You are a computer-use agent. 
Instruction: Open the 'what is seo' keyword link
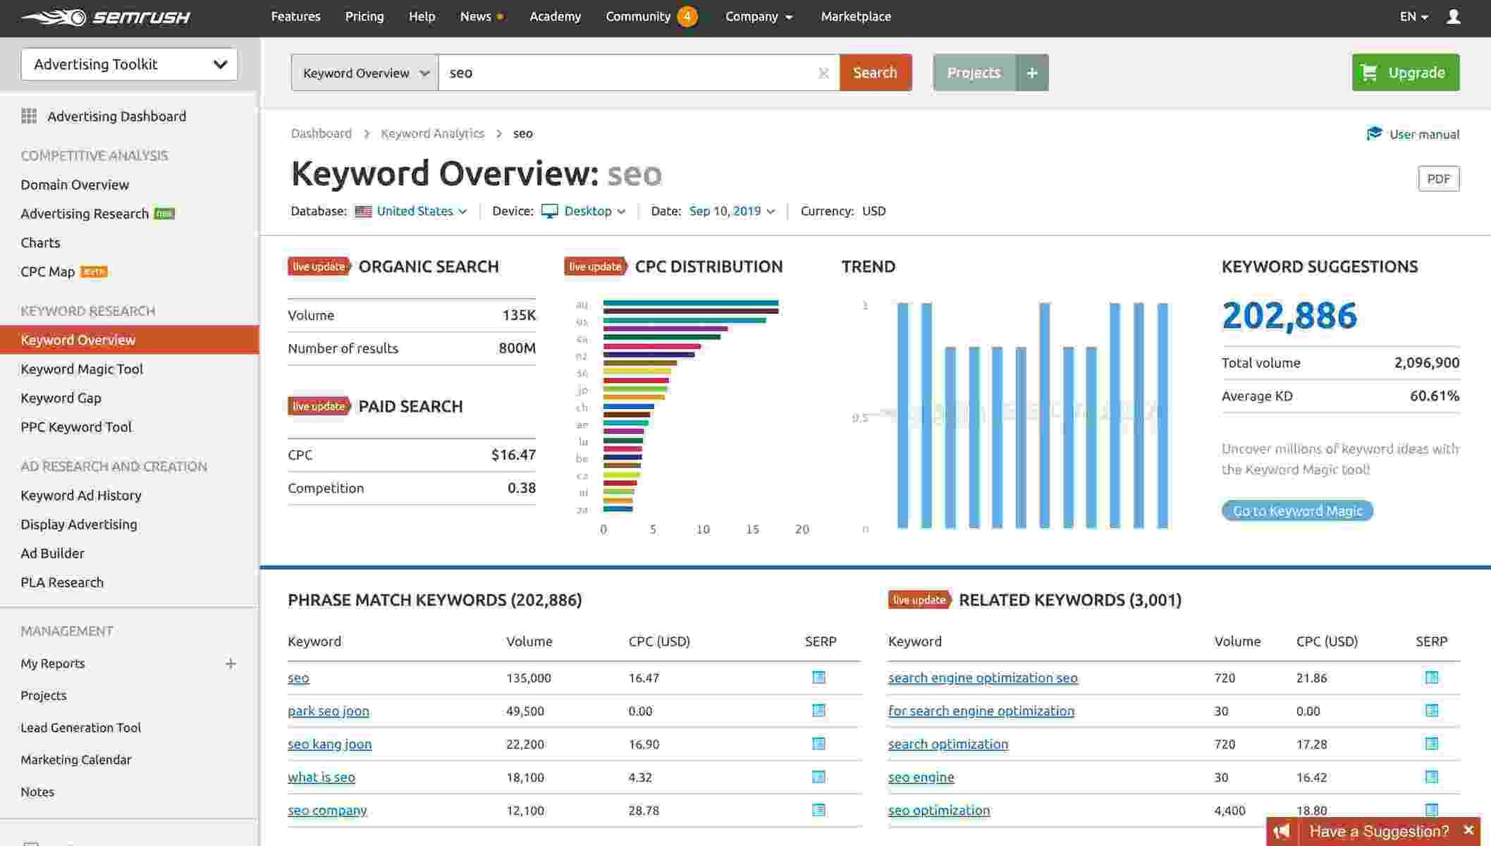pyautogui.click(x=321, y=777)
